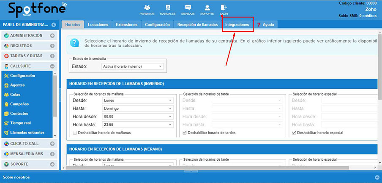The height and width of the screenshot is (183, 382).
Task: Open the Estado dropdown
Action: (133, 66)
